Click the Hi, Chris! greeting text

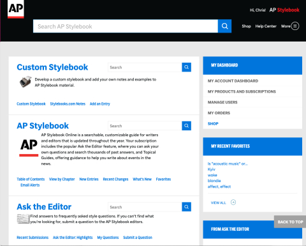(x=258, y=10)
